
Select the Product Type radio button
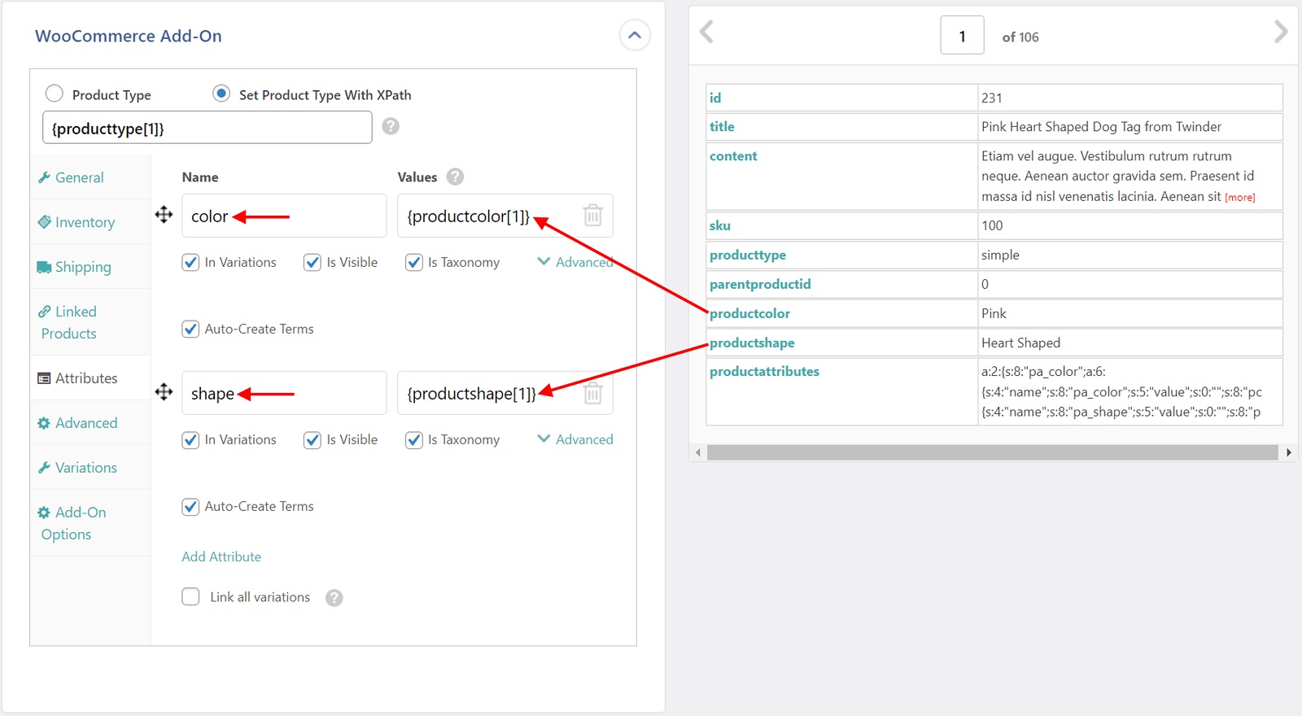pos(55,94)
